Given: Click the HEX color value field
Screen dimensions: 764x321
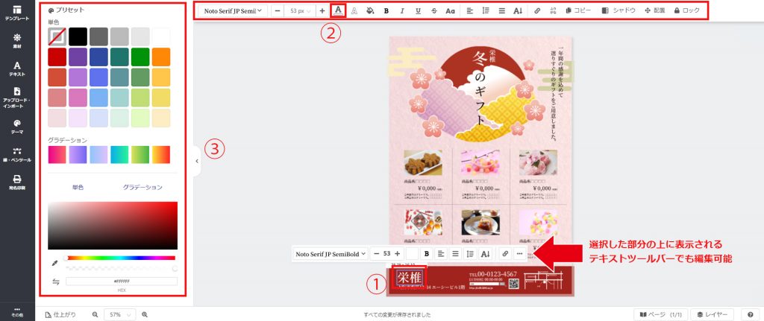Looking at the screenshot, I should (121, 281).
